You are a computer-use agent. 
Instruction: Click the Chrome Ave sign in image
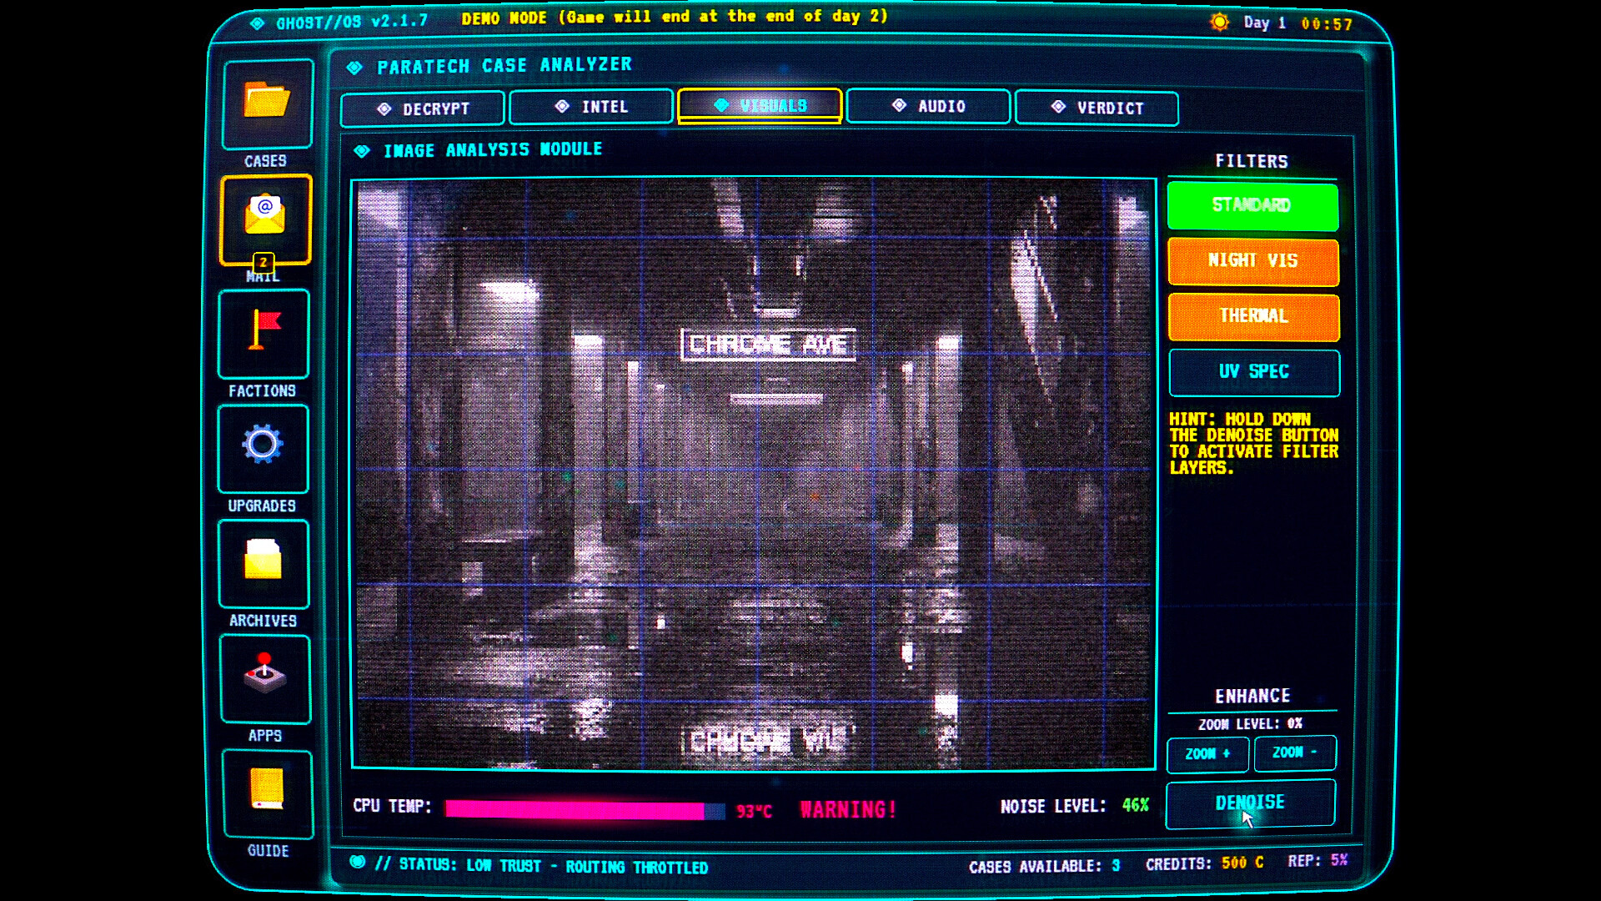[768, 345]
